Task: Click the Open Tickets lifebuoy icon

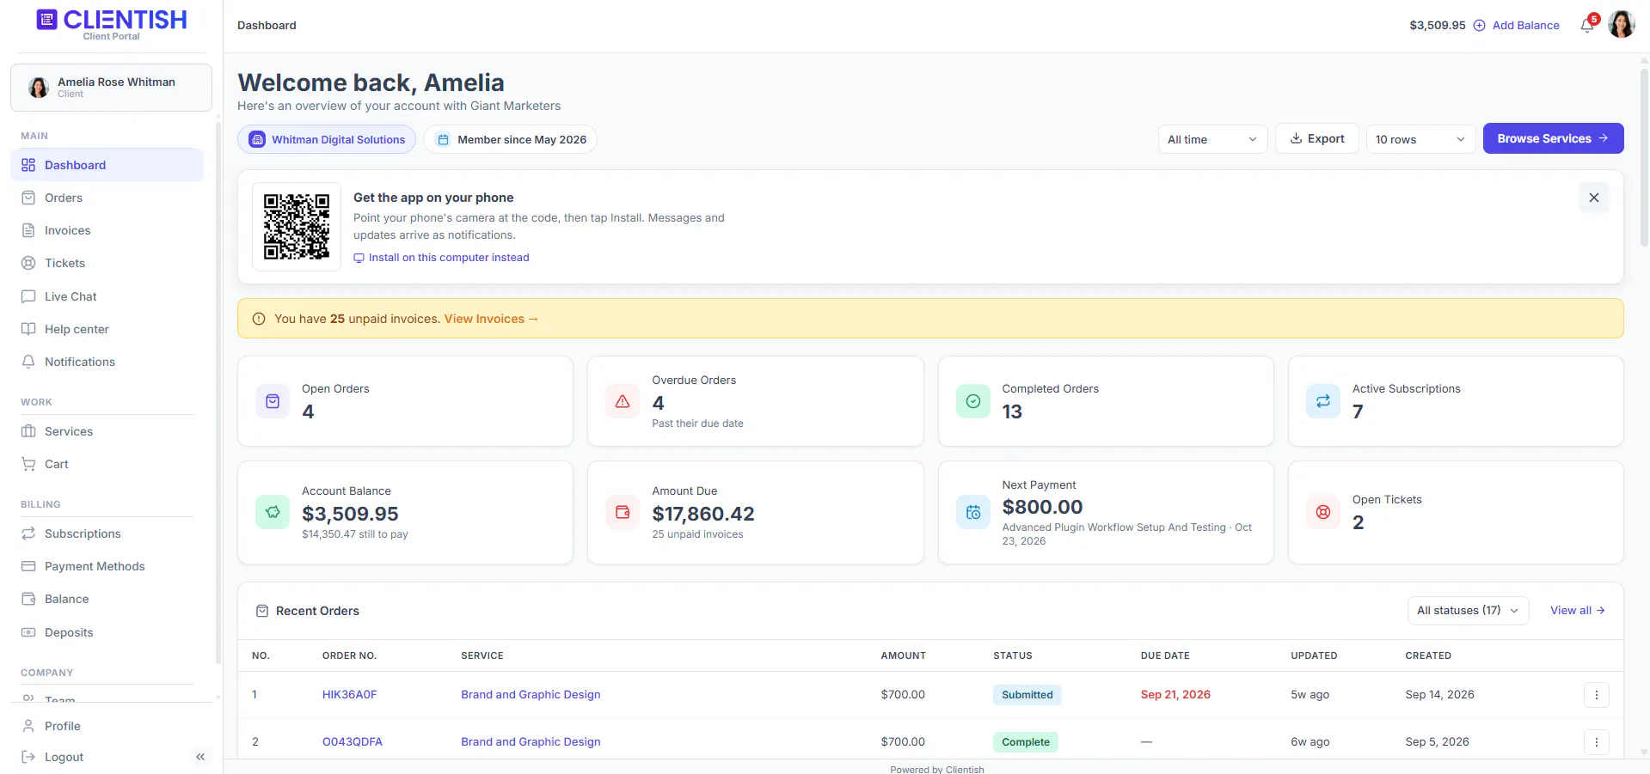Action: coord(1322,512)
